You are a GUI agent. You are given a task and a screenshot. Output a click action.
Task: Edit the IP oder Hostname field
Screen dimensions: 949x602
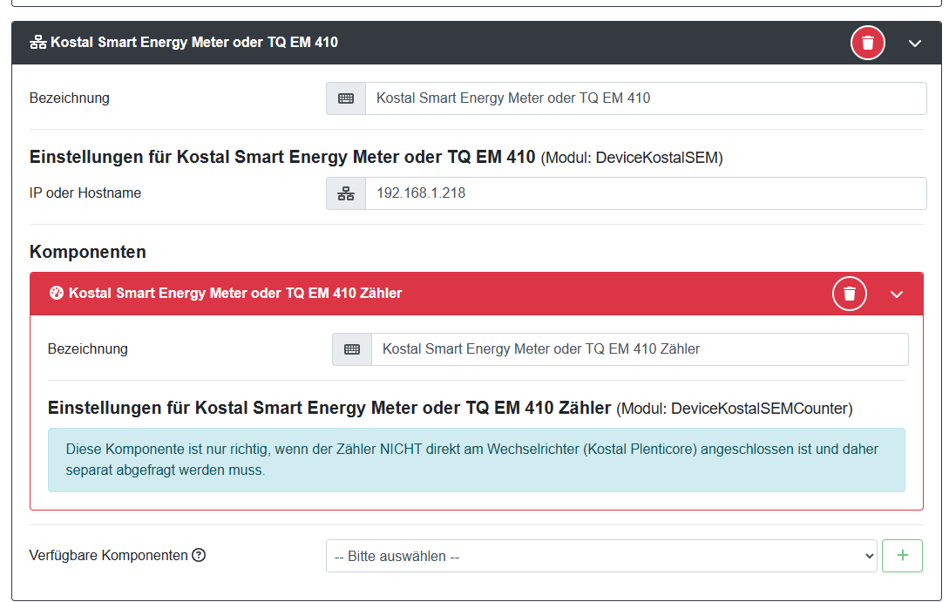(x=645, y=193)
